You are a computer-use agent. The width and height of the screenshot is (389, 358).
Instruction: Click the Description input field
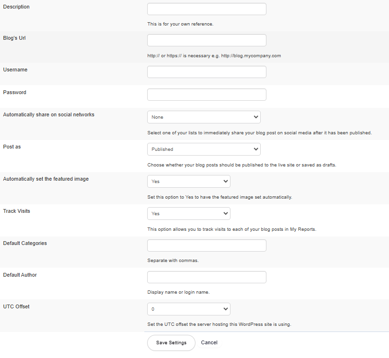tap(207, 9)
